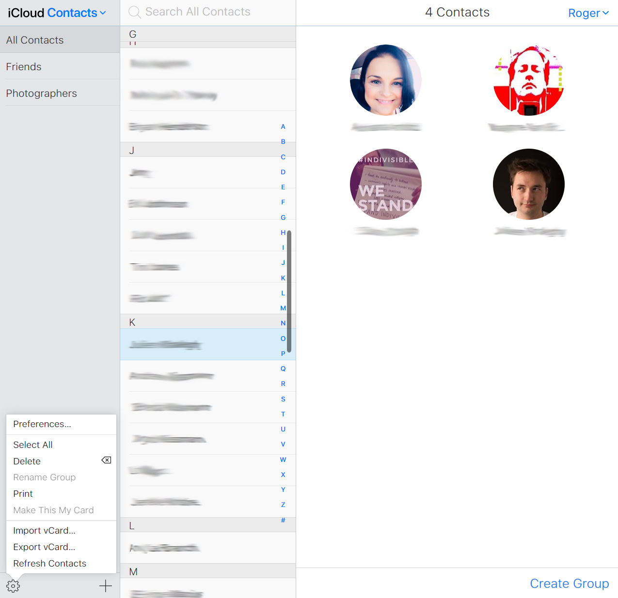Screen dimensions: 618x598
Task: Add a new contact with the plus icon
Action: (105, 585)
